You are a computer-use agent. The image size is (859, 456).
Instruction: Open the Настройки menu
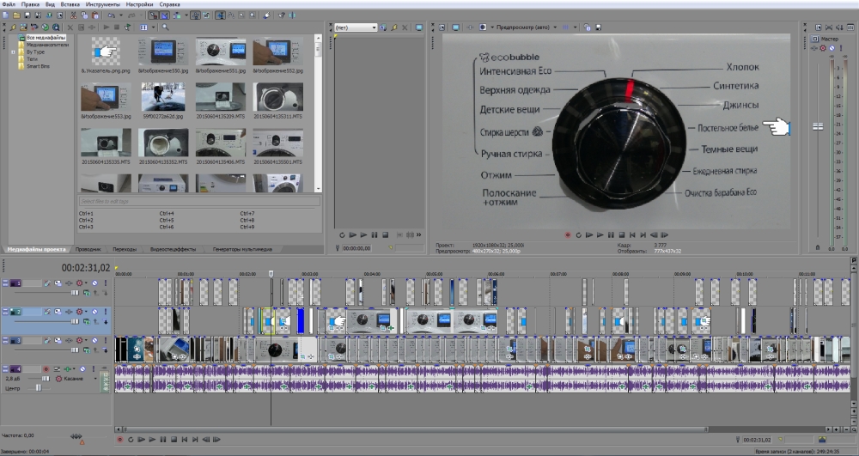click(139, 3)
